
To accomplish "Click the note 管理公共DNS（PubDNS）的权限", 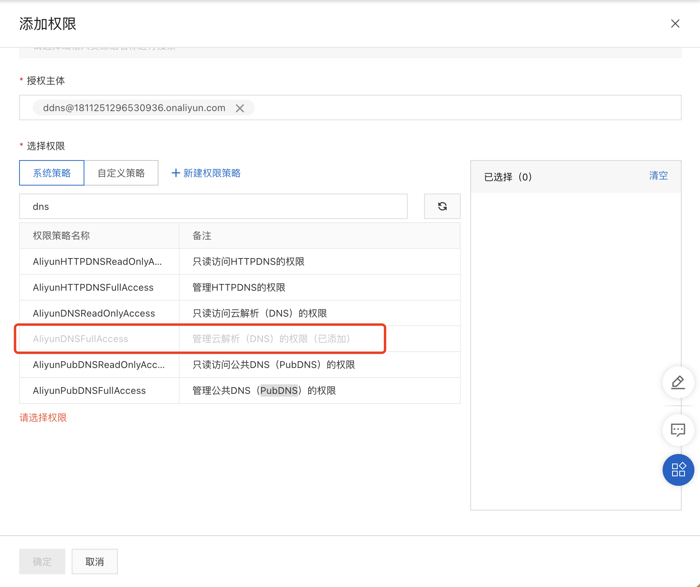I will [x=264, y=391].
